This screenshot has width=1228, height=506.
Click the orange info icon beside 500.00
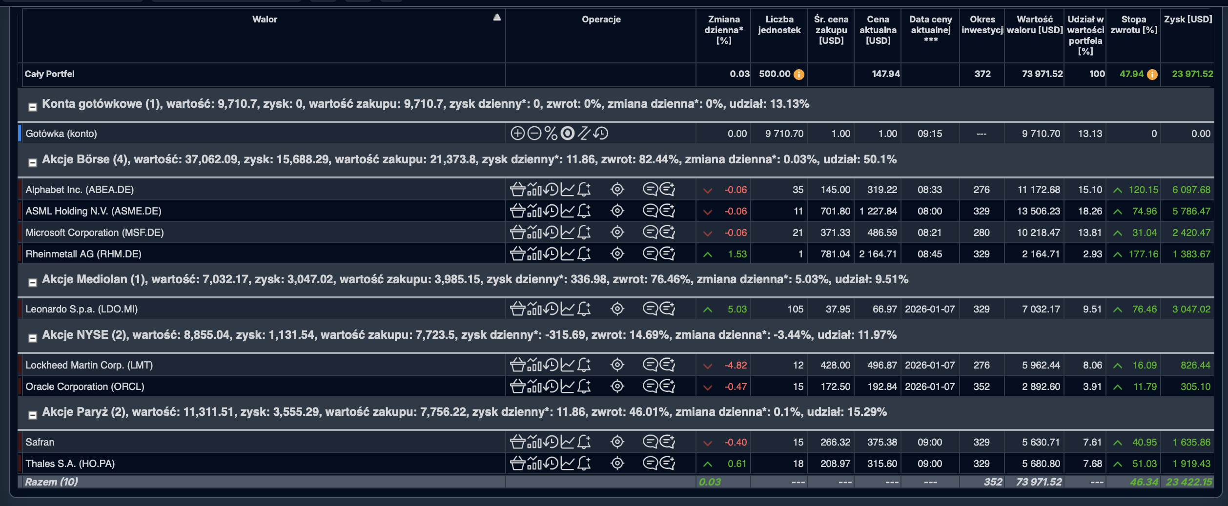[799, 75]
